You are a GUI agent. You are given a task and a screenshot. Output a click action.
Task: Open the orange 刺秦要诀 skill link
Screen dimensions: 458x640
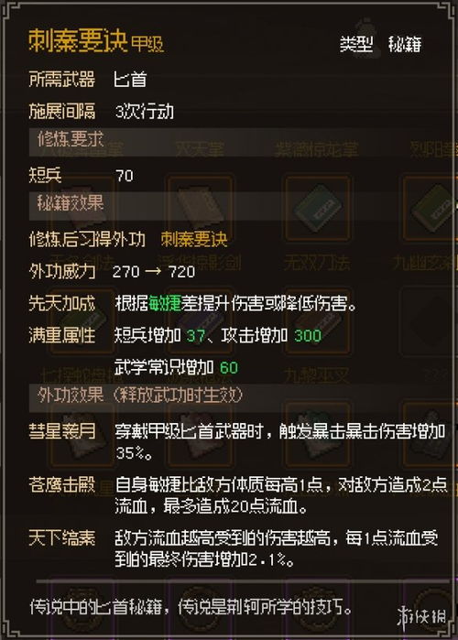pyautogui.click(x=194, y=240)
